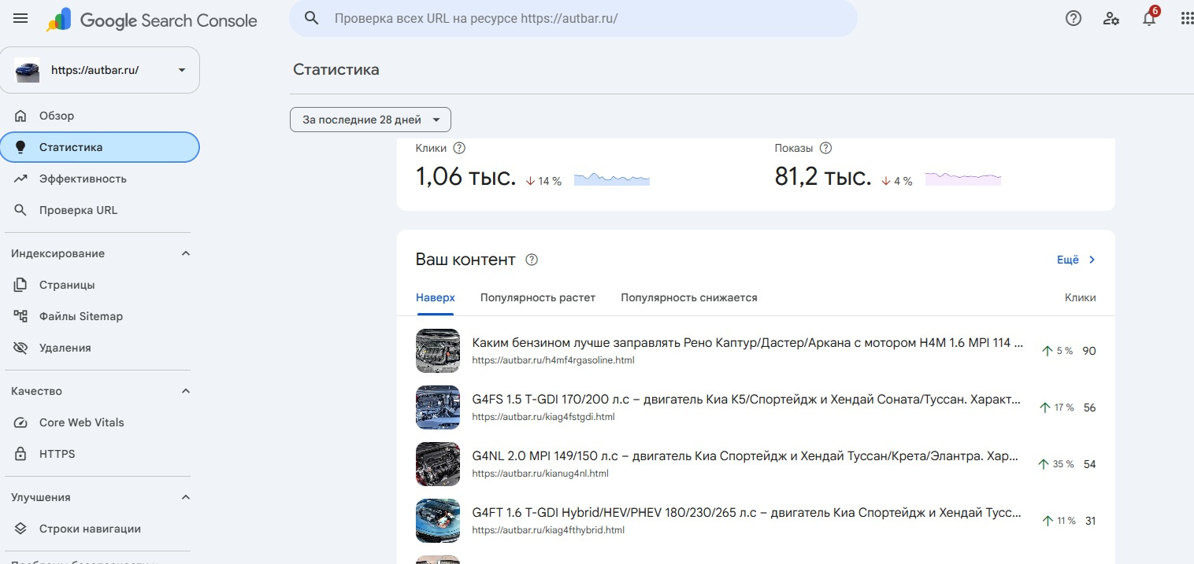Click the H4M engine thumbnail
The image size is (1194, 564).
pyautogui.click(x=438, y=351)
